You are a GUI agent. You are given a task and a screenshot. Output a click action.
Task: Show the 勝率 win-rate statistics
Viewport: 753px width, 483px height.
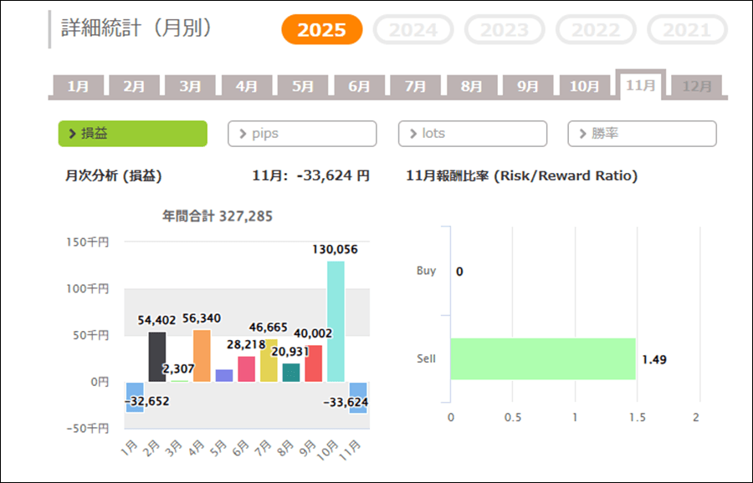pos(642,134)
